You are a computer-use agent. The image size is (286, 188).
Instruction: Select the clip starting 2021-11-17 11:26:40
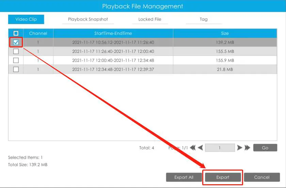click(x=143, y=51)
